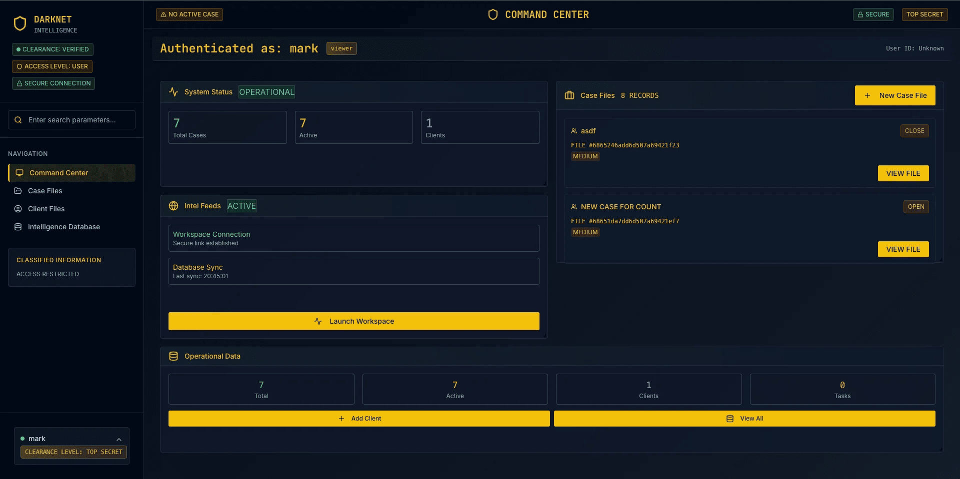Click the System Status pulse icon

click(x=173, y=92)
